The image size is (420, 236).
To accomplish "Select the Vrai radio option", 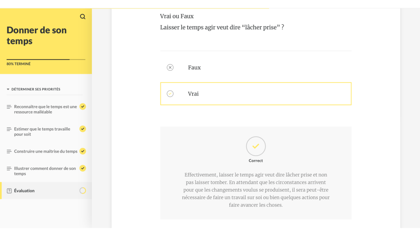I will pos(170,94).
